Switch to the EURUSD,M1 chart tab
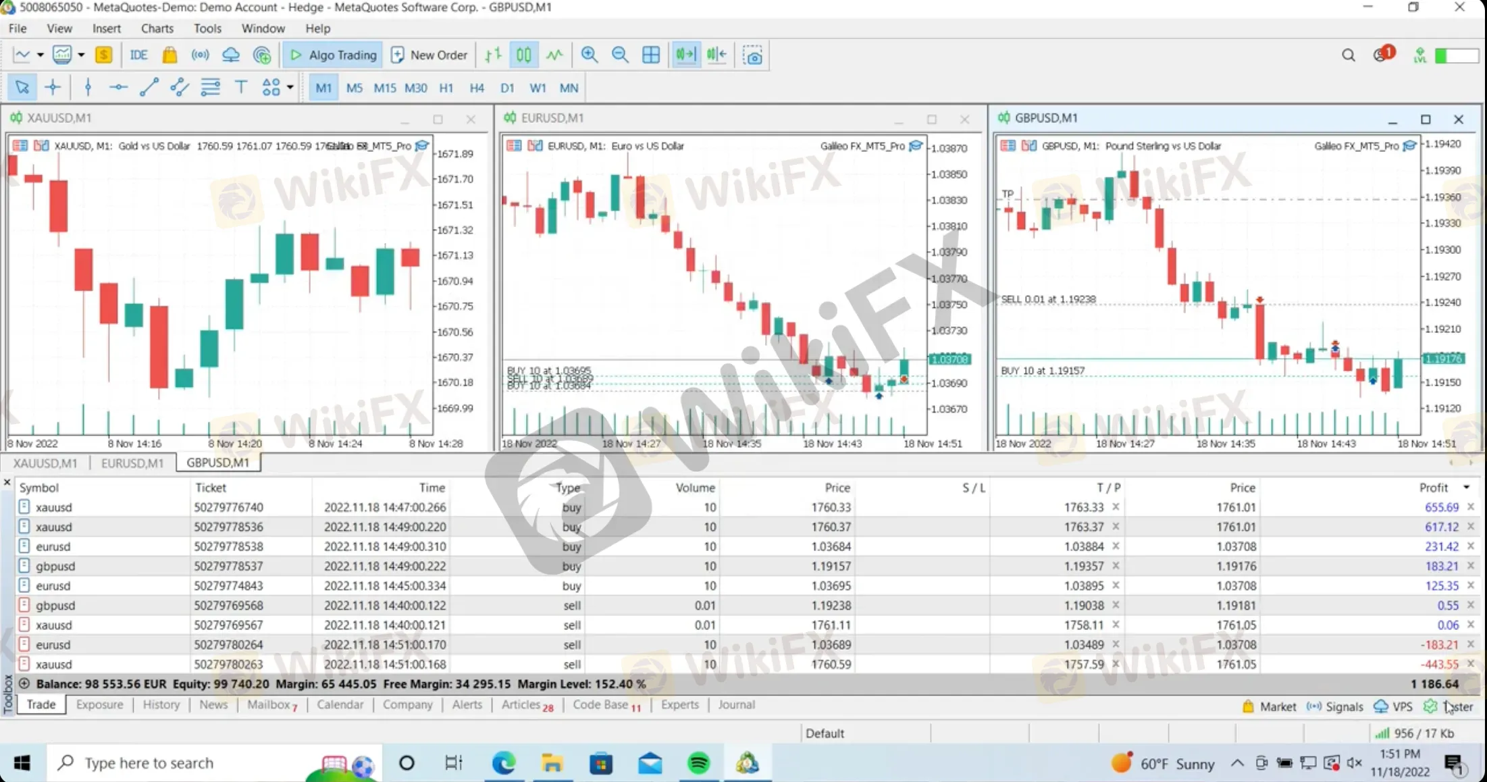The height and width of the screenshot is (782, 1487). [132, 463]
